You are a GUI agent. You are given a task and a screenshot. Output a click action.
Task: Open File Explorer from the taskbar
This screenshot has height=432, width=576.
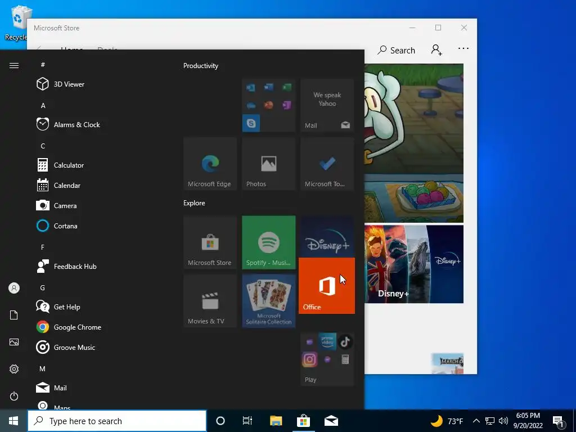276,421
